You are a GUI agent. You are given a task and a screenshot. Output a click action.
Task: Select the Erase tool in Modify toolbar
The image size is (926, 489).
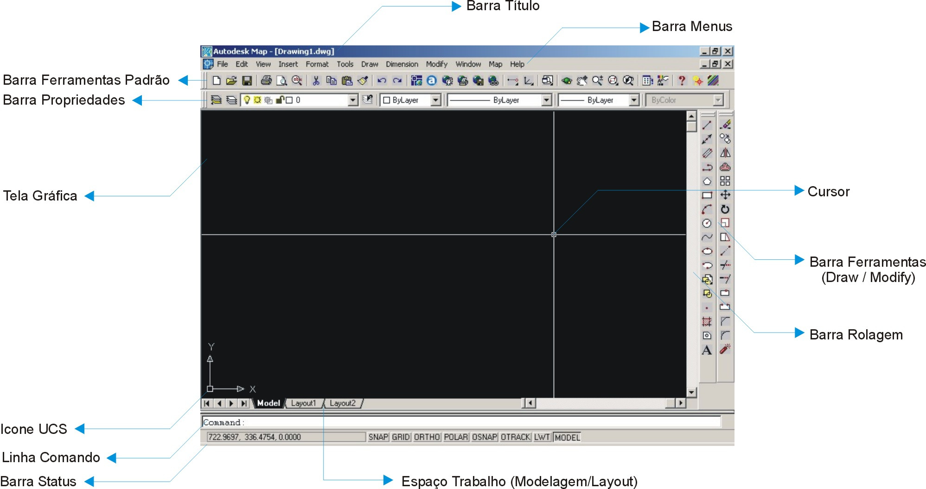click(x=725, y=125)
